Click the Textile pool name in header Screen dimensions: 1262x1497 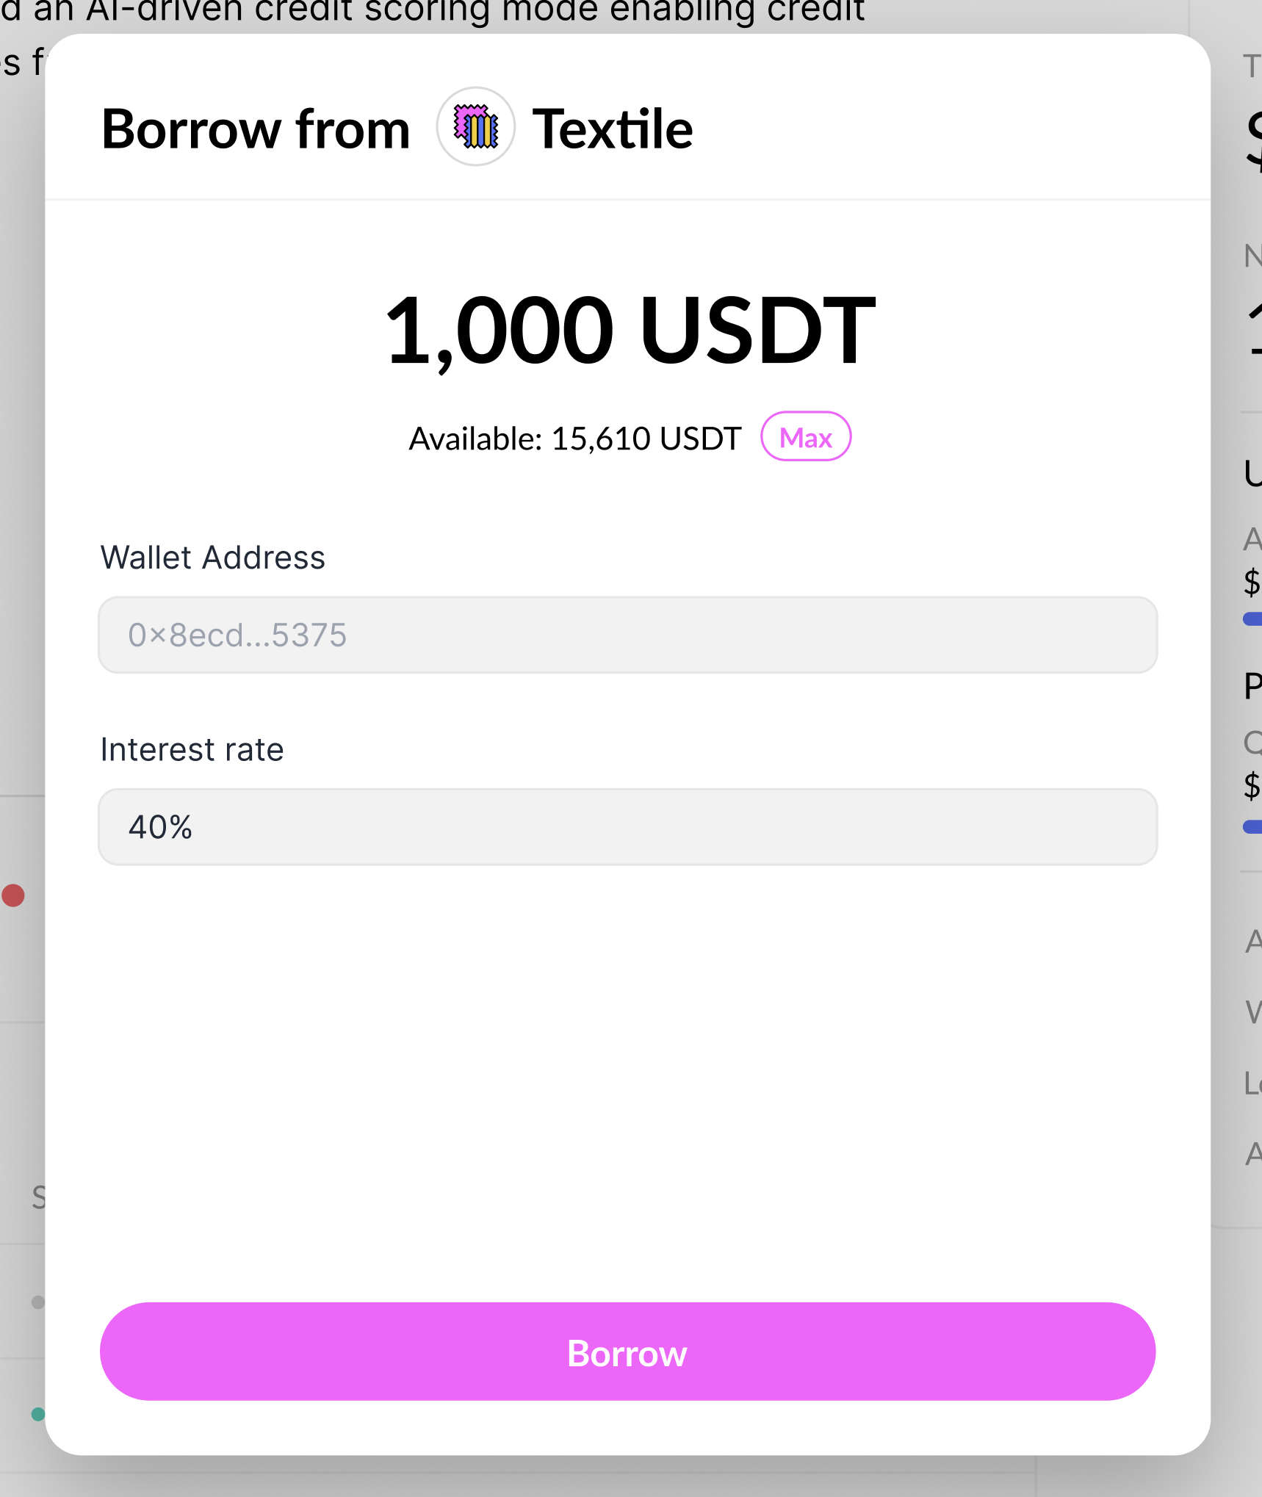click(612, 129)
